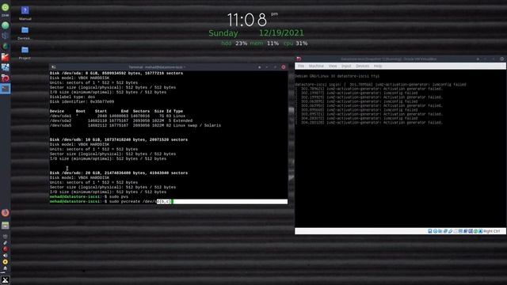Viewport: 507px width, 285px height.
Task: Click the hdd 23% indicator on desktop
Action: click(234, 44)
